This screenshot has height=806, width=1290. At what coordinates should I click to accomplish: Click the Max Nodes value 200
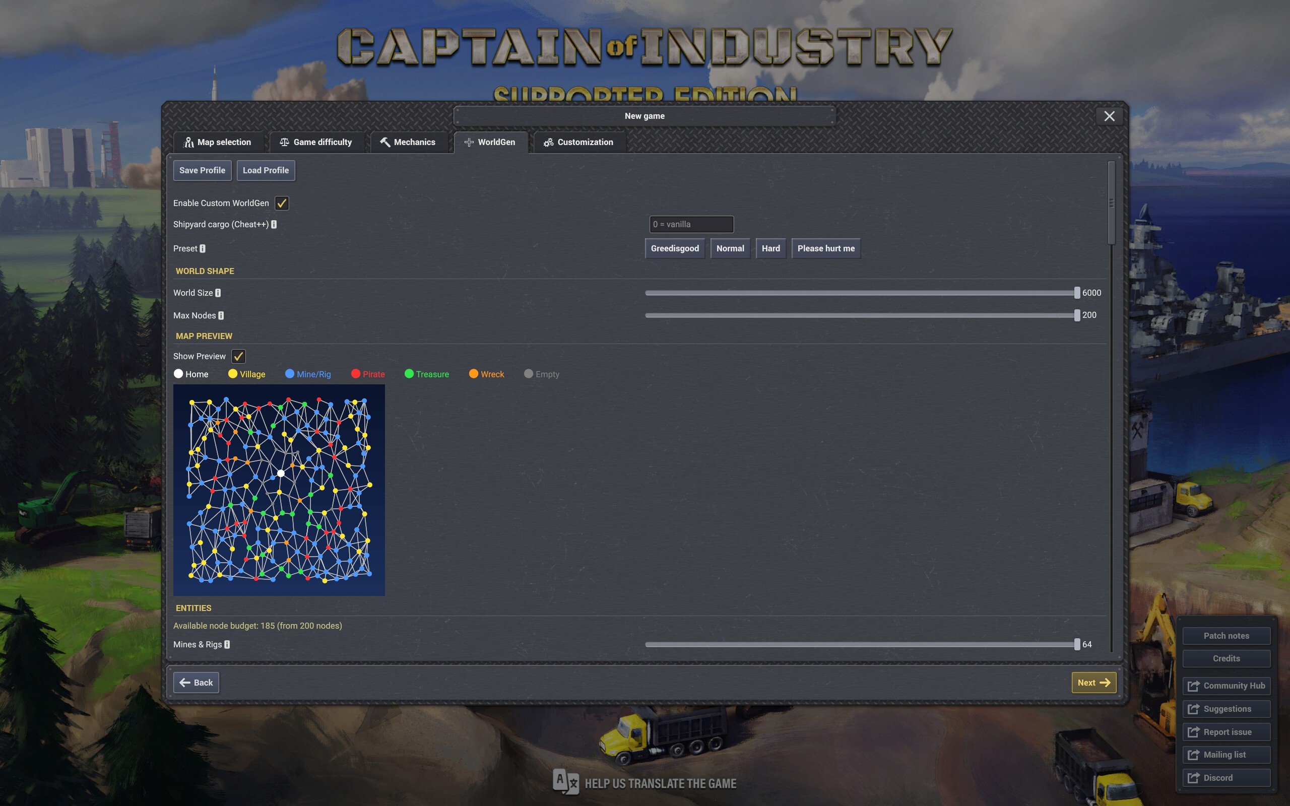1089,315
